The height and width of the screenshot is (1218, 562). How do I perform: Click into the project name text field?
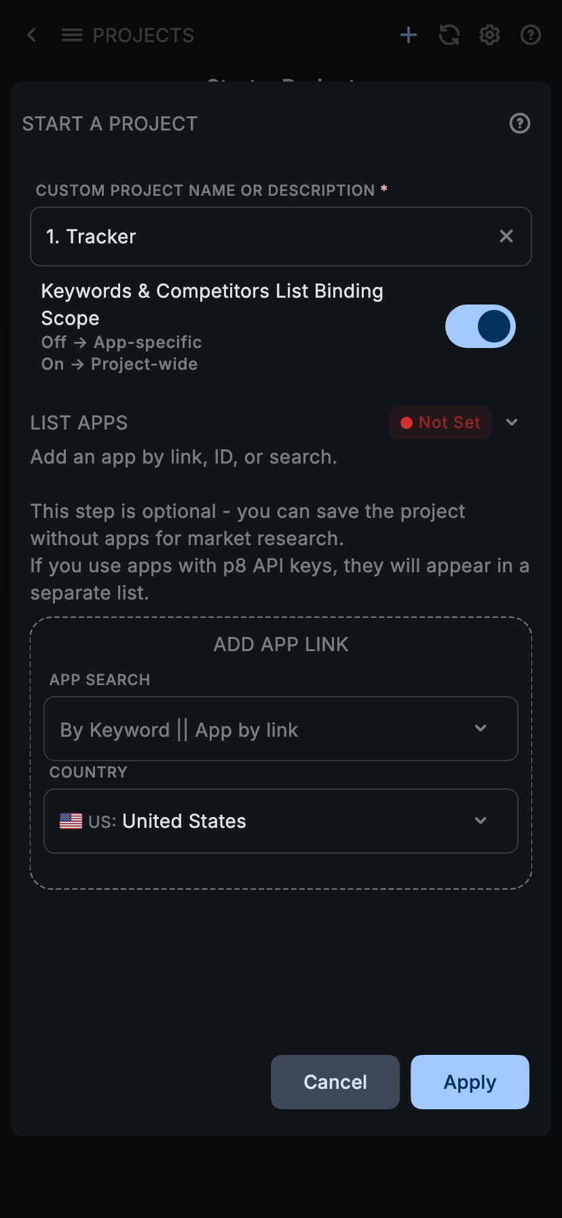[x=265, y=237]
